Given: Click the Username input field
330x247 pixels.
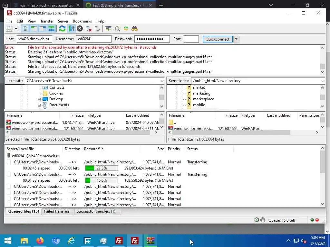Looking at the screenshot, I should tap(94, 39).
